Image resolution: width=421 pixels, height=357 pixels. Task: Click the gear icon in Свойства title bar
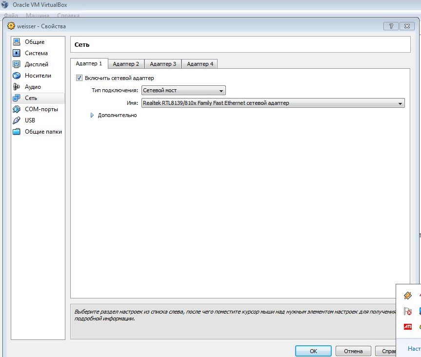point(11,26)
